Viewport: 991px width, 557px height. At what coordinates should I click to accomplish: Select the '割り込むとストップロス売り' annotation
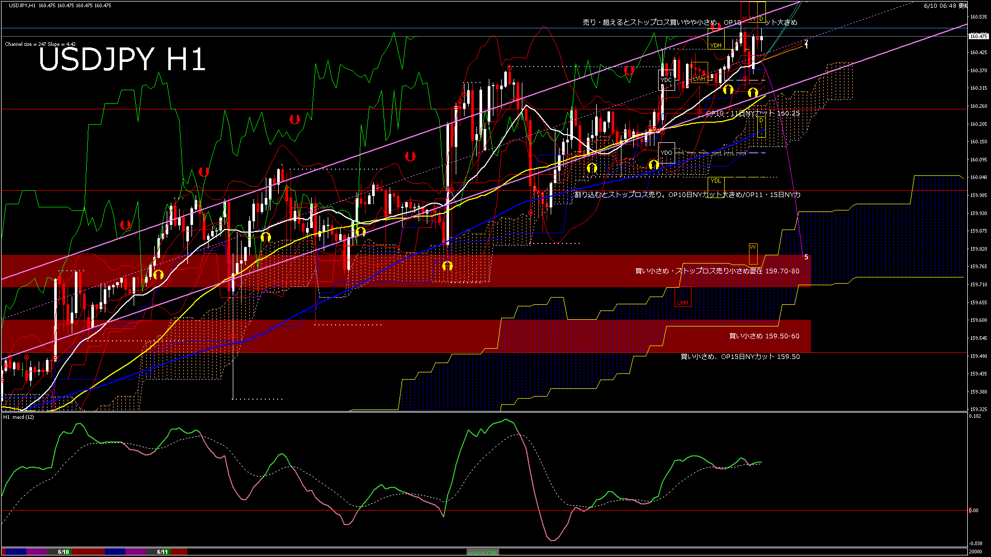688,194
